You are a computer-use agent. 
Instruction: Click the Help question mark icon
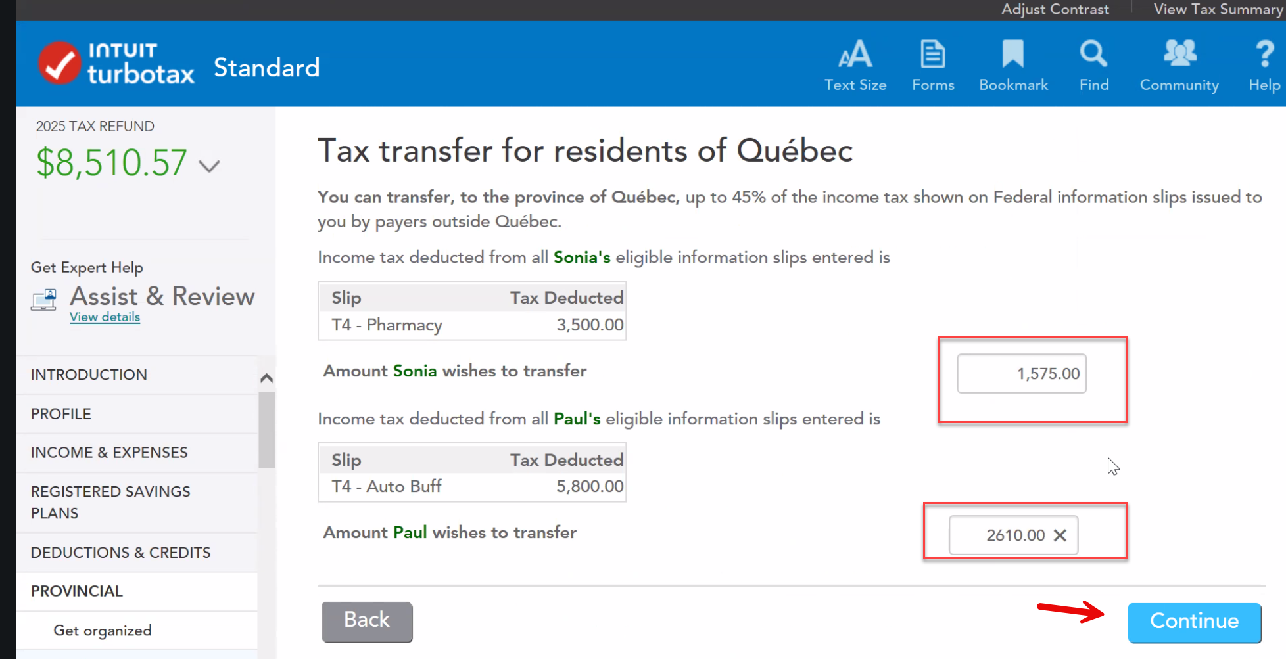point(1264,54)
